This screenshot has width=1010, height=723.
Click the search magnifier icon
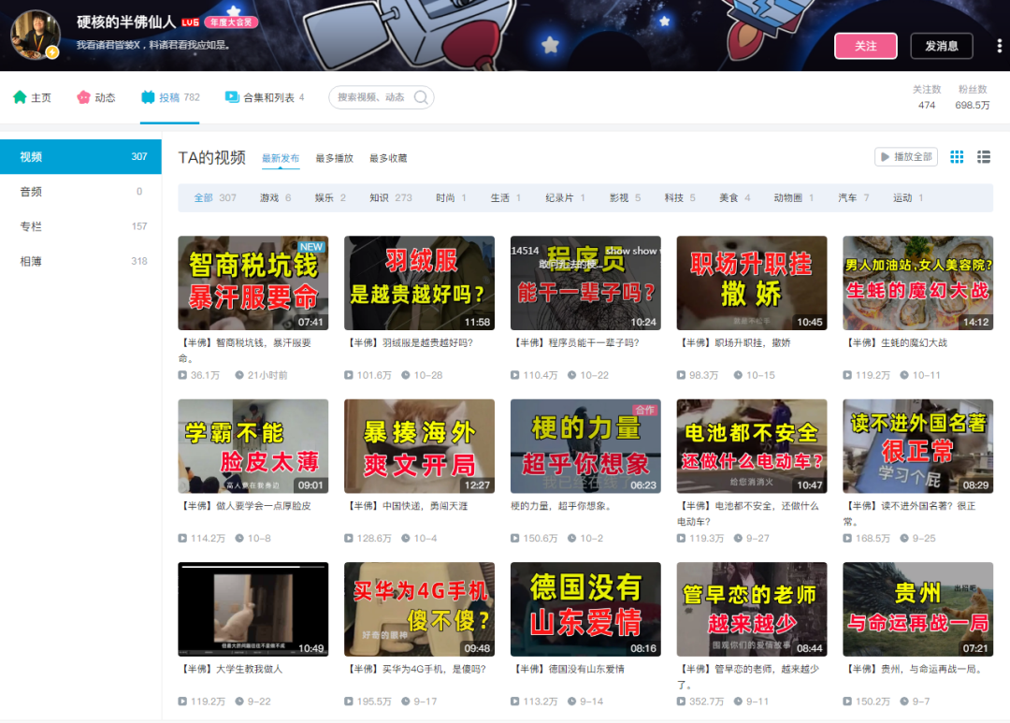pos(421,97)
